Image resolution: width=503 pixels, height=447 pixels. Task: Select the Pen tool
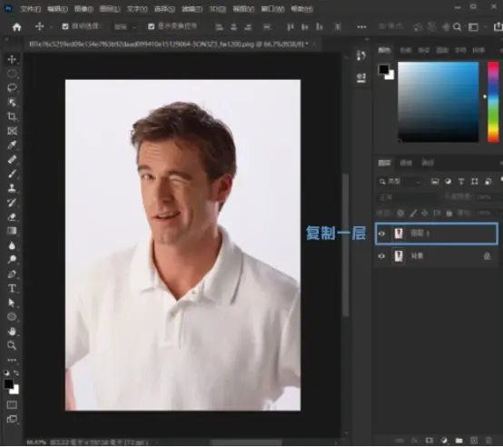(12, 274)
